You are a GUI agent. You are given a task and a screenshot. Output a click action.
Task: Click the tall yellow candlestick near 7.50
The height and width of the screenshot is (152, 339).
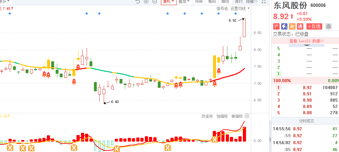(x=214, y=67)
